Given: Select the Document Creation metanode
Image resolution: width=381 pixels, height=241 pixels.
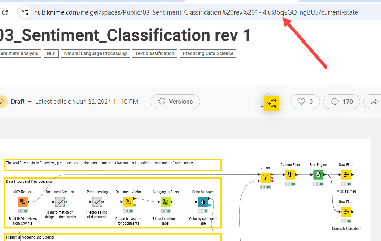Looking at the screenshot, I should point(60,202).
